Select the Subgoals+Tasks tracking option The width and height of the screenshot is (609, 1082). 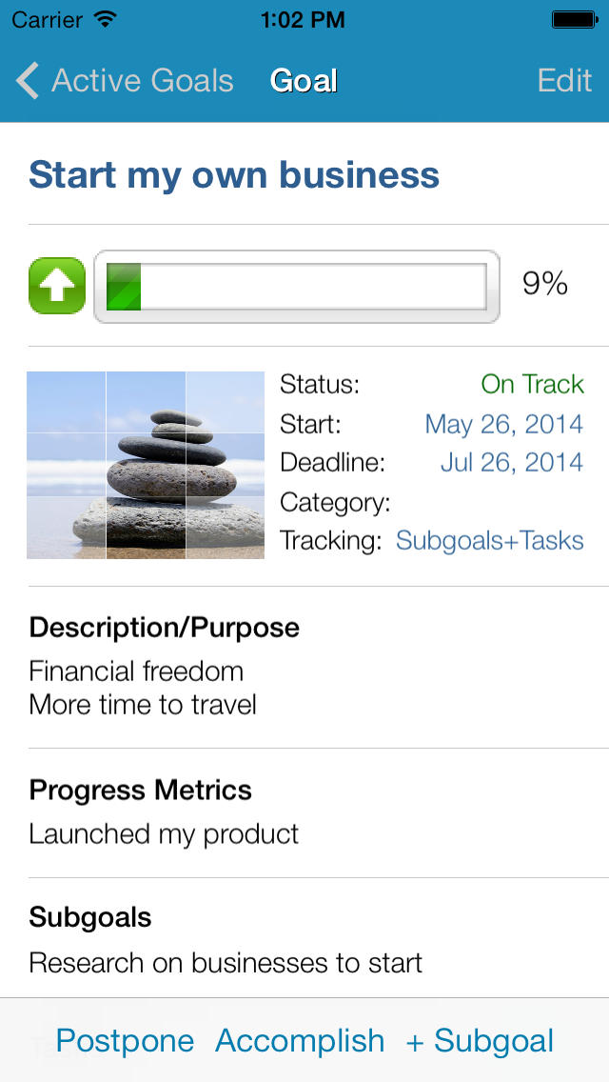[x=489, y=541]
